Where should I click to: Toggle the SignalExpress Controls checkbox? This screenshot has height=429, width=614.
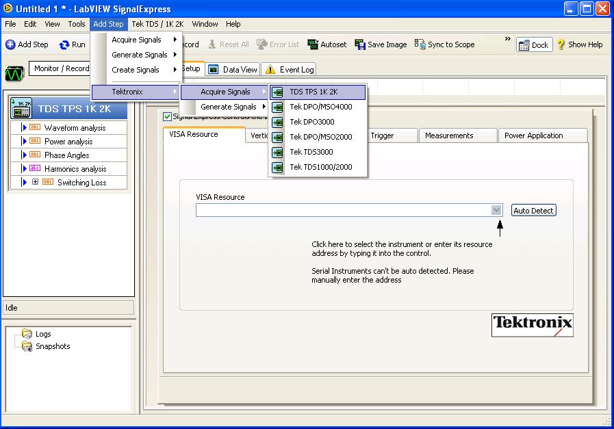[167, 116]
